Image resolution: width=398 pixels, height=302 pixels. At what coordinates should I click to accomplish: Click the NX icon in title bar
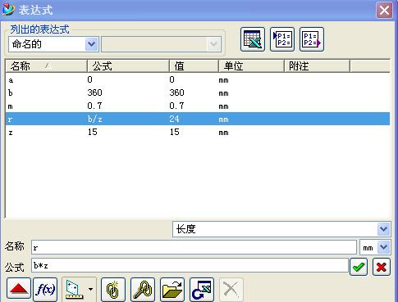pos(9,9)
